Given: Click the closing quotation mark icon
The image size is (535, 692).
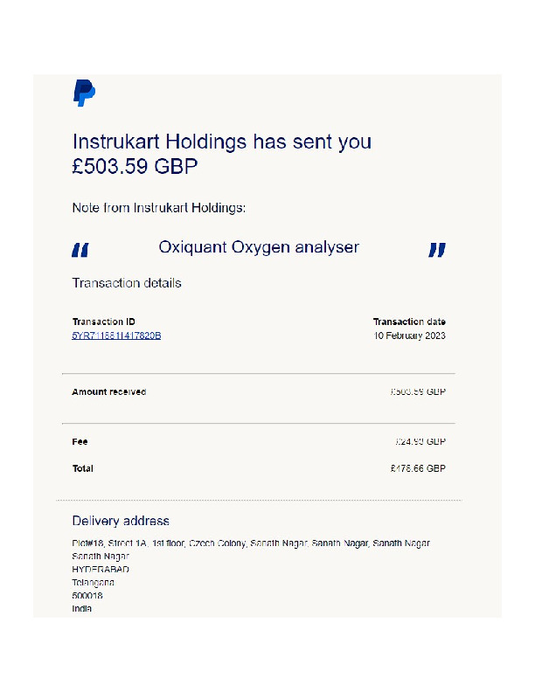Looking at the screenshot, I should click(437, 251).
